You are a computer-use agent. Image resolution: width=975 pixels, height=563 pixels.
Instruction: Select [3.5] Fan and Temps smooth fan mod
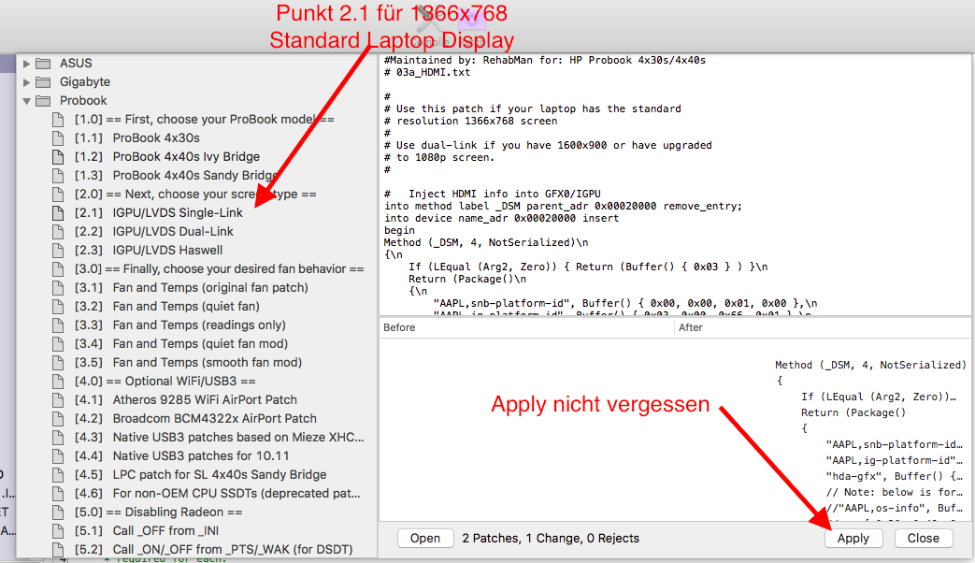[x=196, y=362]
